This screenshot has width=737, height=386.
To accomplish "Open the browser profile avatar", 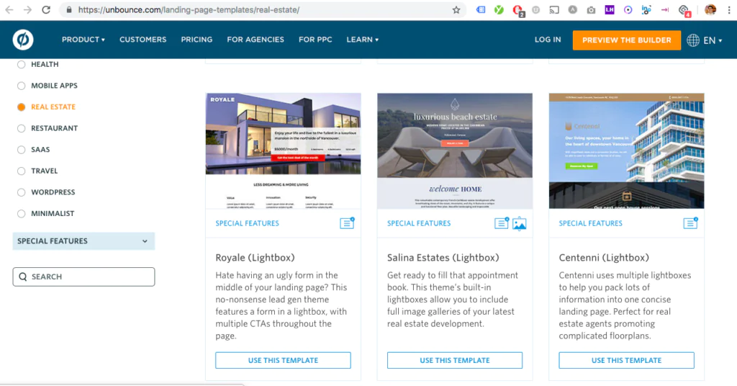I will [710, 9].
